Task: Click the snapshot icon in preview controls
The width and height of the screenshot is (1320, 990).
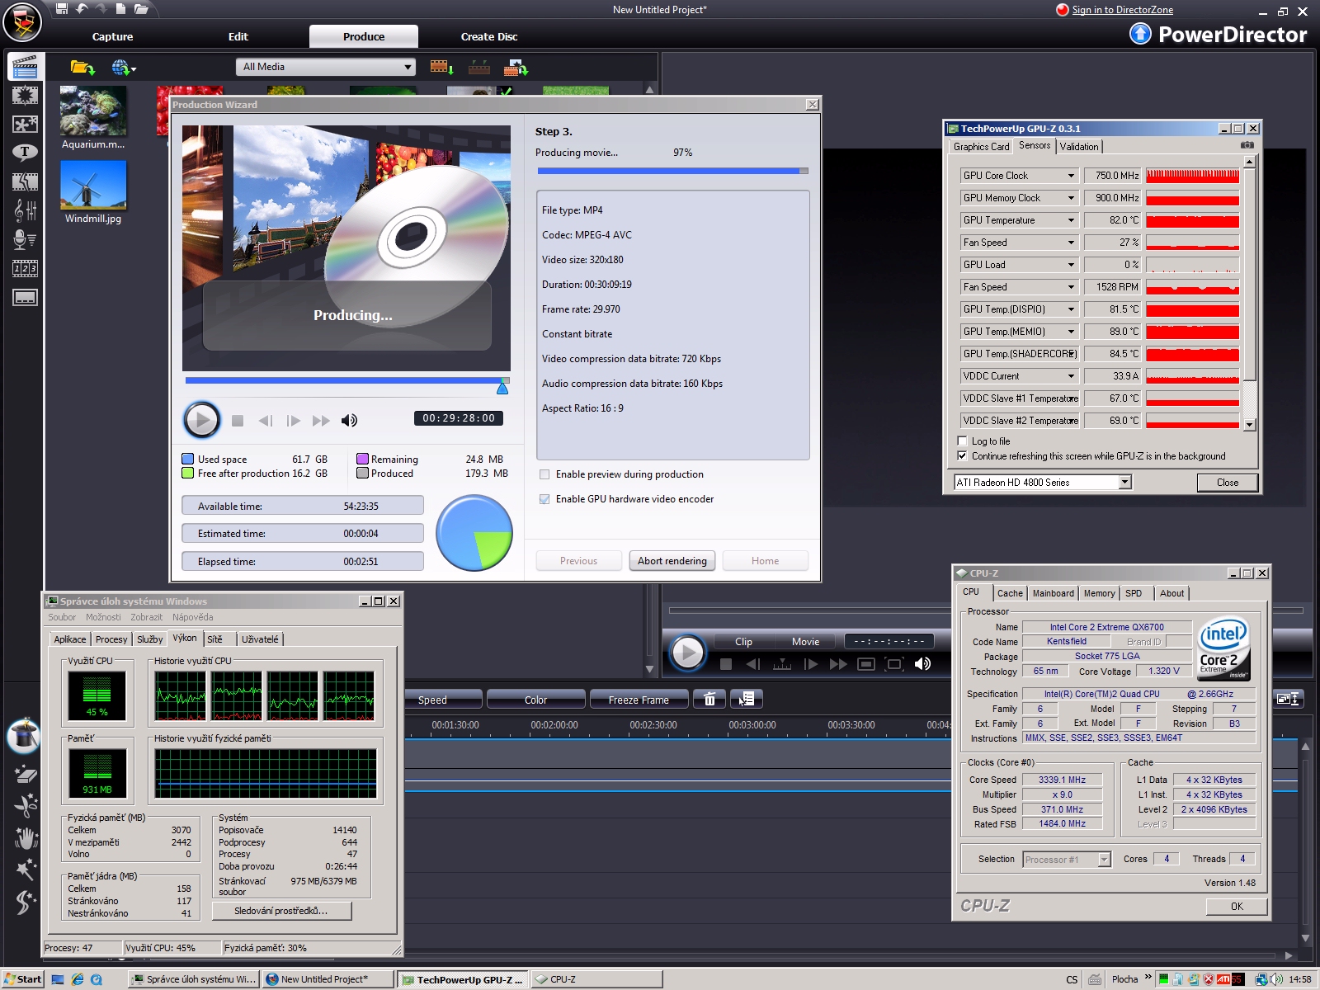Action: (x=865, y=664)
